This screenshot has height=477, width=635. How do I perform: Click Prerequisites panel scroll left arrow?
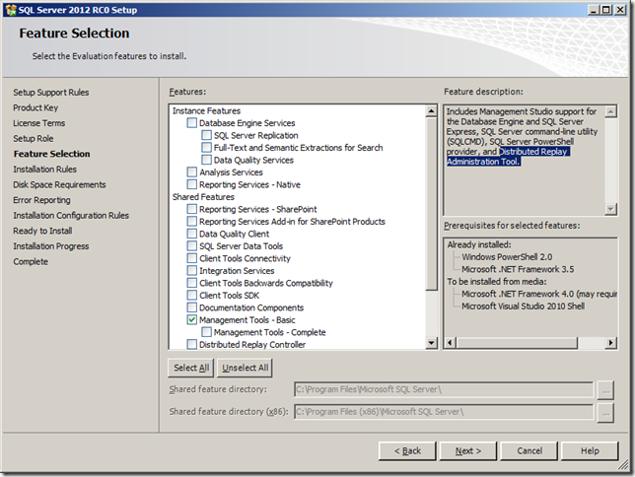click(450, 343)
